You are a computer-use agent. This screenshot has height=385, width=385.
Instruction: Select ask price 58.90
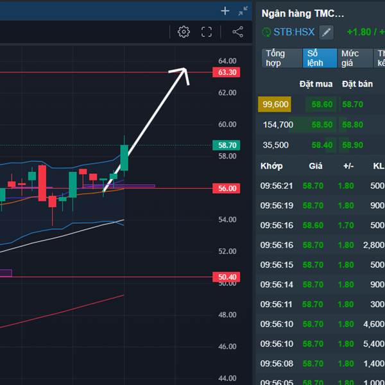tap(352, 145)
